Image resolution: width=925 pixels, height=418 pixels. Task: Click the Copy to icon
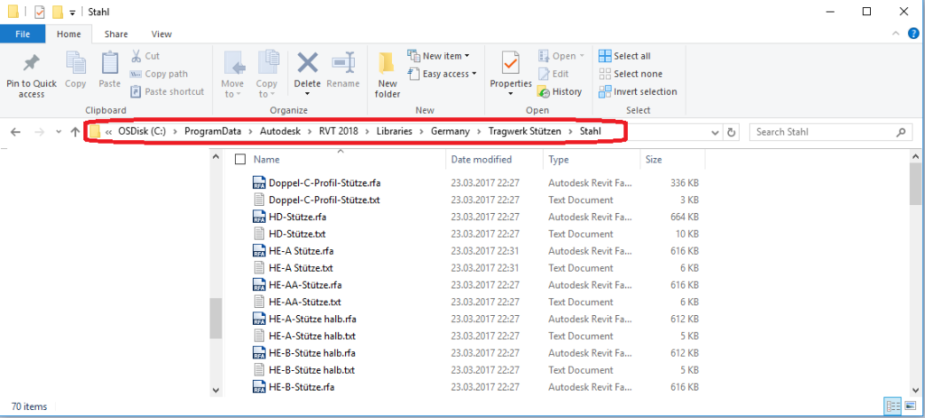point(267,62)
